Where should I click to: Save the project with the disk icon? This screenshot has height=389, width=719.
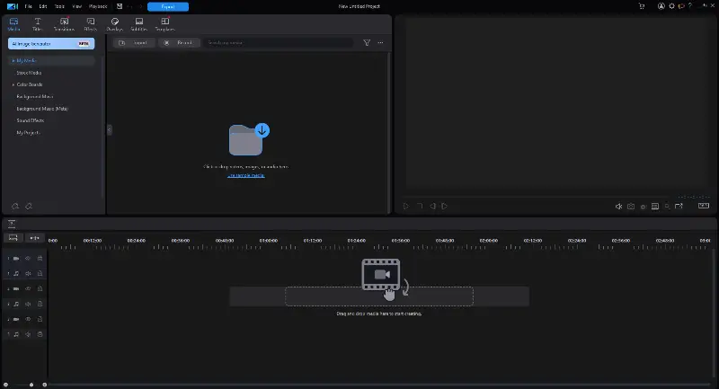(x=120, y=6)
